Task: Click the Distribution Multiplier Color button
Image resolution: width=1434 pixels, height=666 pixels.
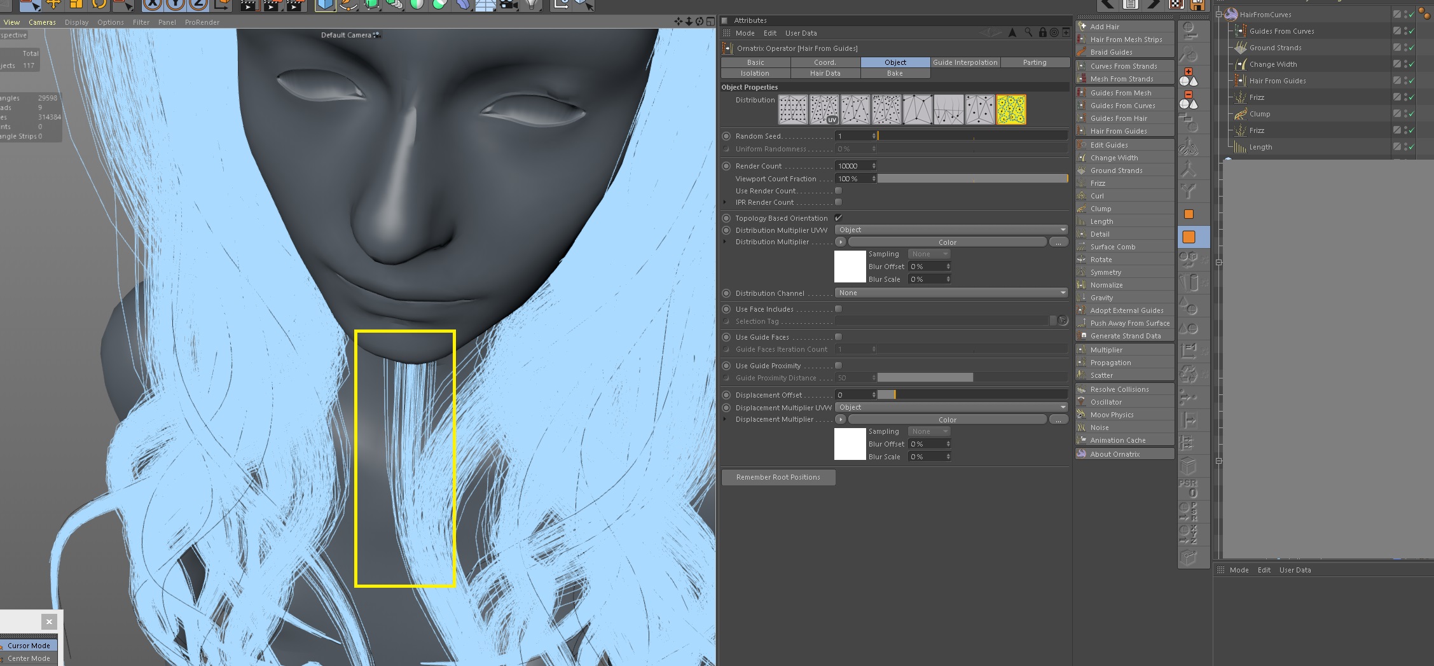Action: click(x=947, y=242)
